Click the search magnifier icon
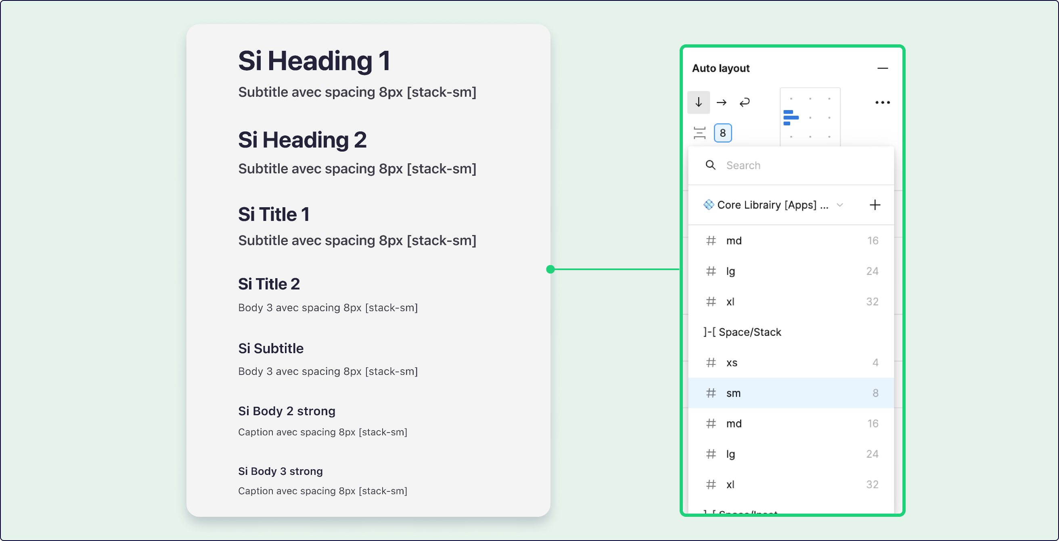The width and height of the screenshot is (1059, 541). point(710,165)
